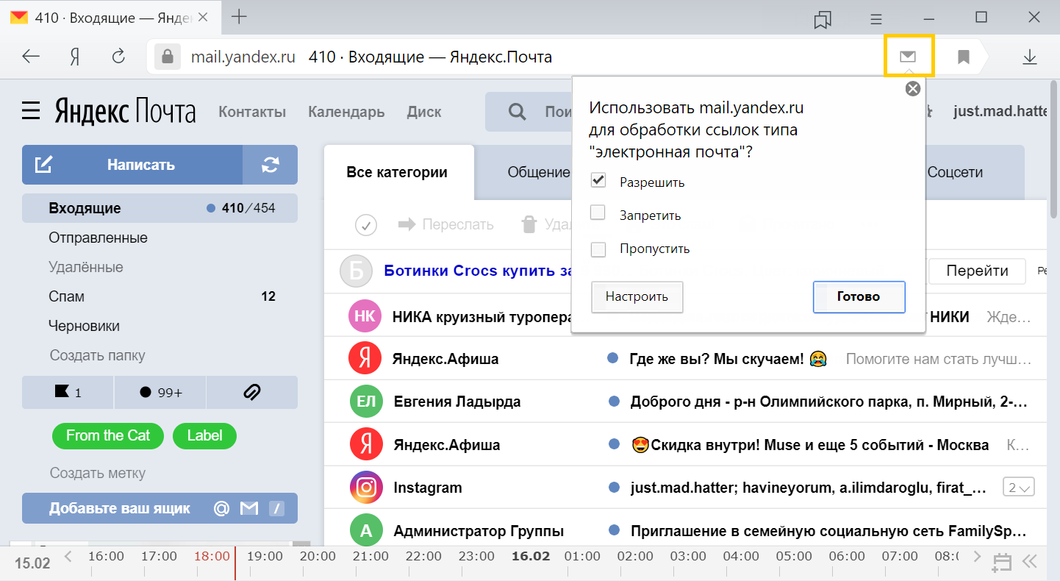
Task: Click the mail protocol handler icon in address bar
Action: coord(909,56)
